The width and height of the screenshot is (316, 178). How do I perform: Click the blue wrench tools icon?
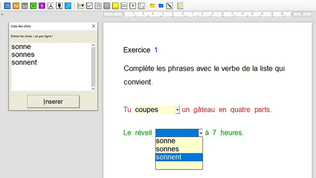pyautogui.click(x=68, y=6)
